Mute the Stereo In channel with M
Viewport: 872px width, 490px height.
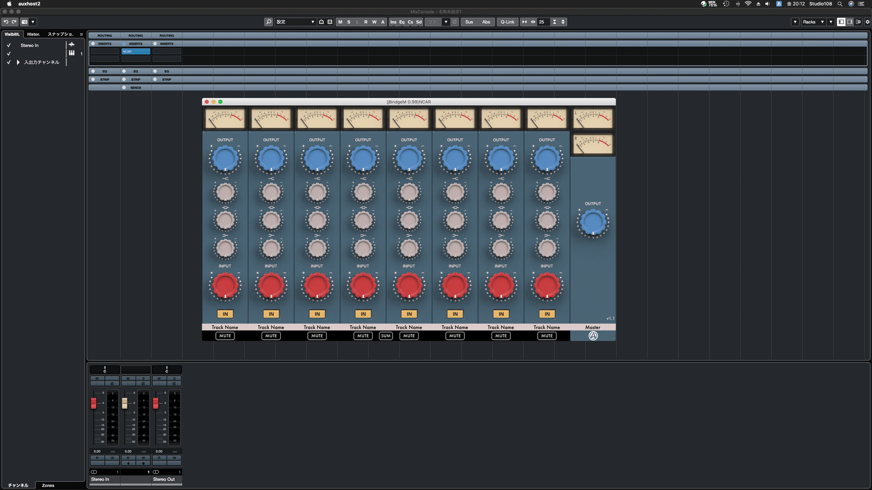tap(97, 378)
